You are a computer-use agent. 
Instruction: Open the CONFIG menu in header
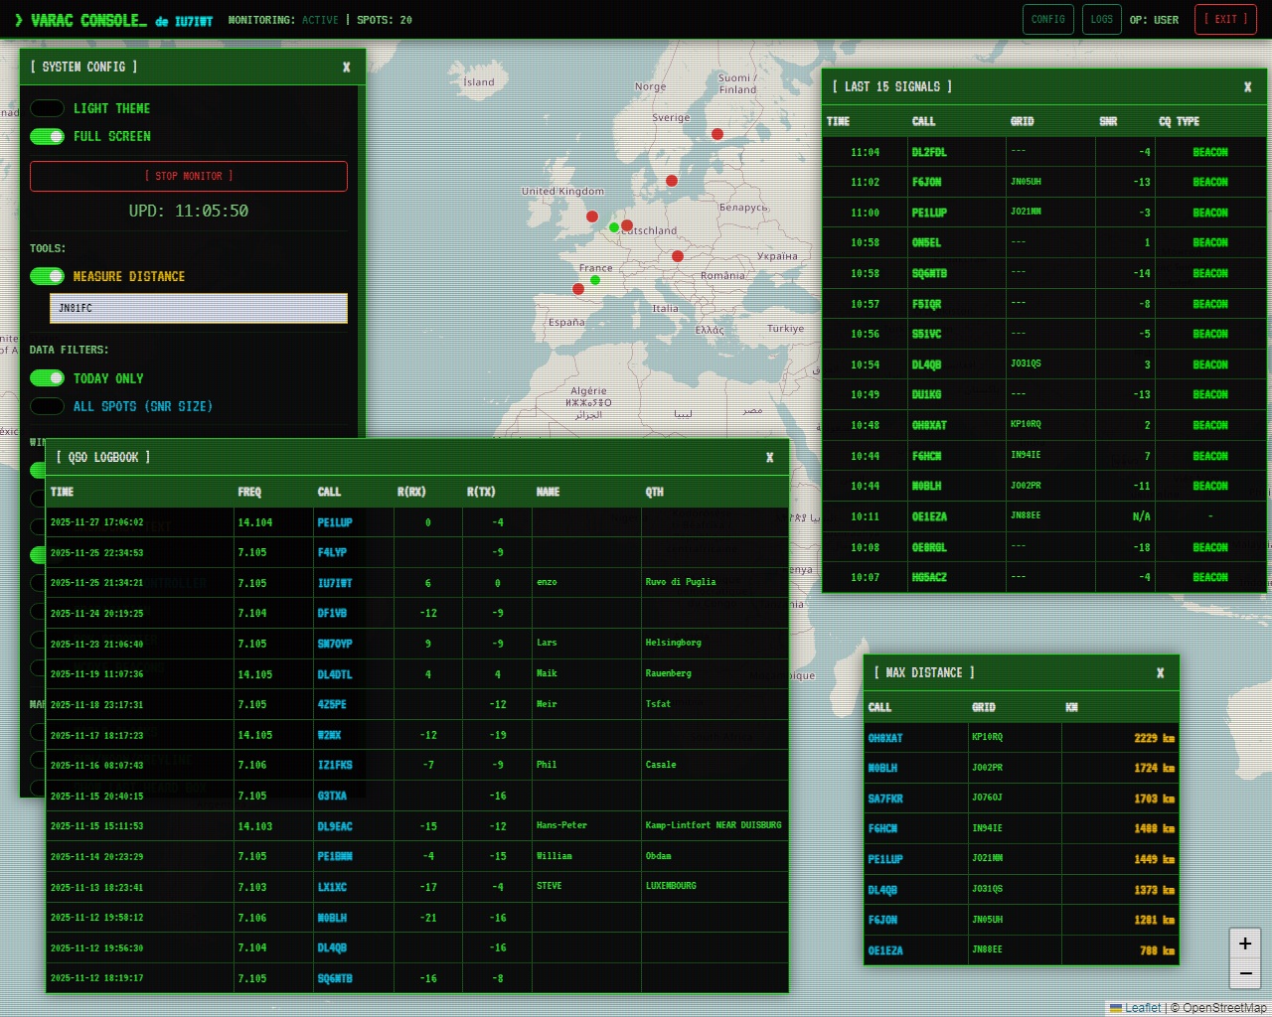[x=1048, y=19]
